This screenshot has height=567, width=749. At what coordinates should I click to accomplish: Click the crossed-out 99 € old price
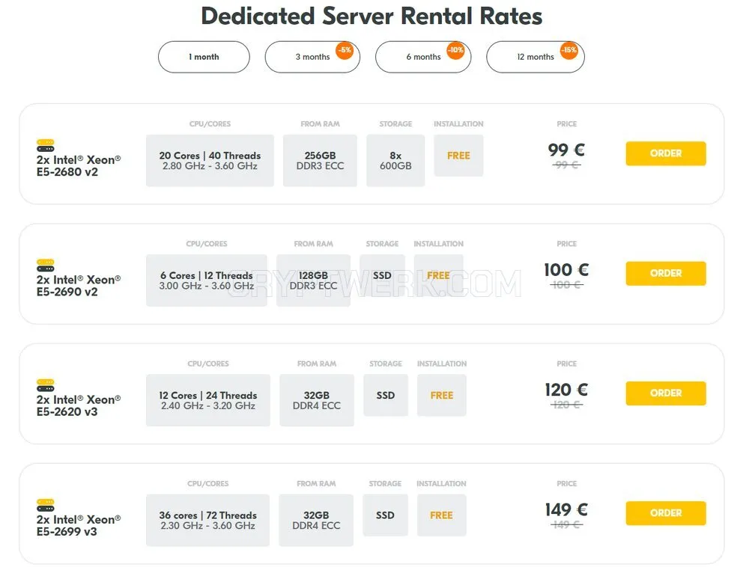566,165
